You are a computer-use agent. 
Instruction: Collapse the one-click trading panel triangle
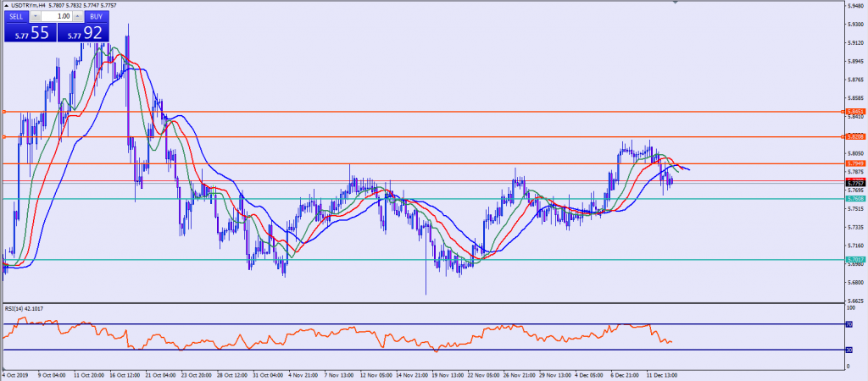pos(5,5)
